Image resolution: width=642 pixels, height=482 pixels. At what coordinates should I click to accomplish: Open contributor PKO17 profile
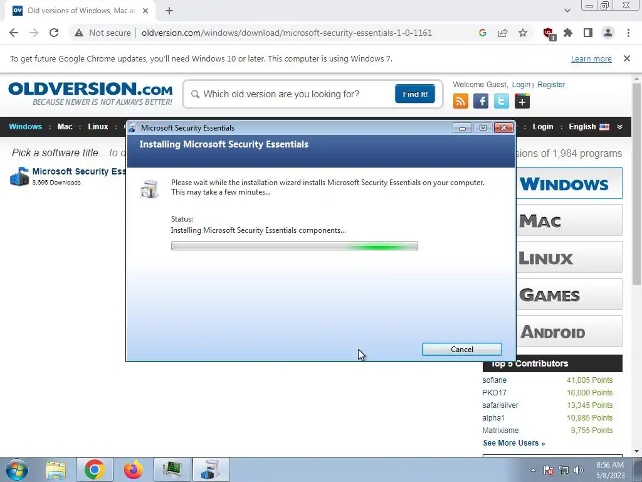click(x=494, y=393)
